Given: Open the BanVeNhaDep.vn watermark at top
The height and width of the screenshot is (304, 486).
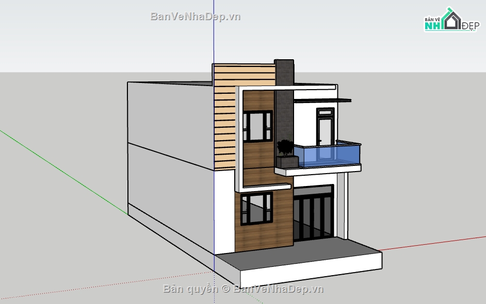Looking at the screenshot, I should (196, 16).
